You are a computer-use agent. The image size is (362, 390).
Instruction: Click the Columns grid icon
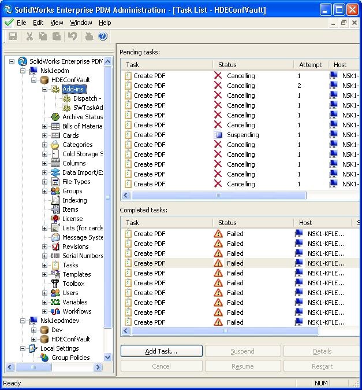point(55,163)
